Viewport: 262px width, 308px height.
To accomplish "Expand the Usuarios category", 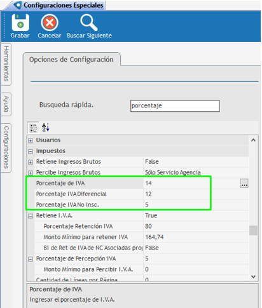I will click(31, 140).
